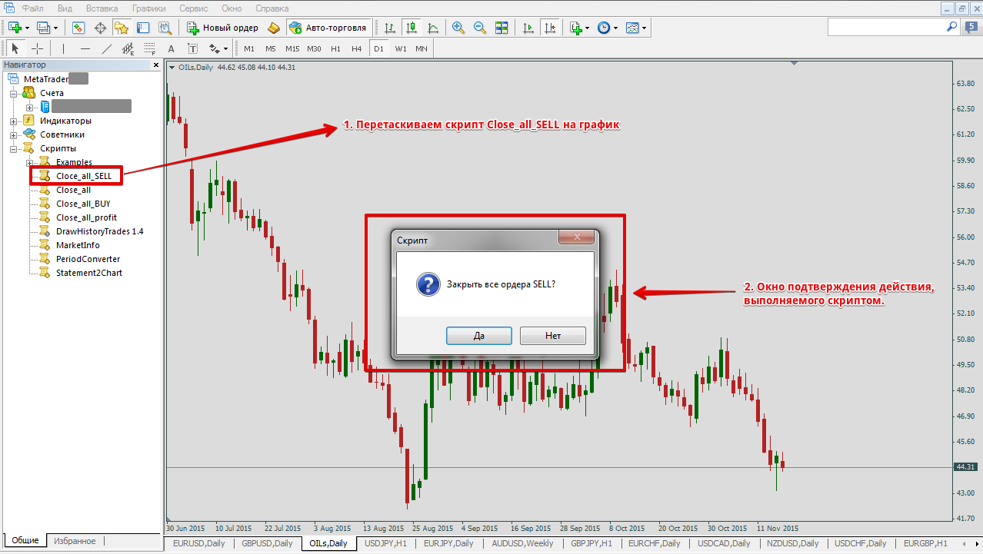Toggle chart auto scroll
983x554 pixels.
pyautogui.click(x=528, y=28)
